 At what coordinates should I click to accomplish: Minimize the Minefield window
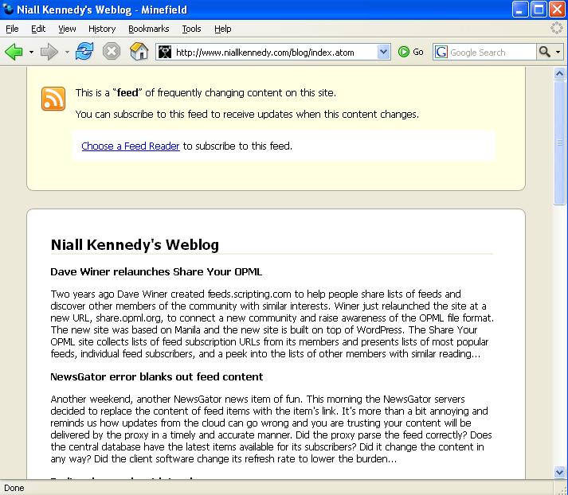click(520, 10)
